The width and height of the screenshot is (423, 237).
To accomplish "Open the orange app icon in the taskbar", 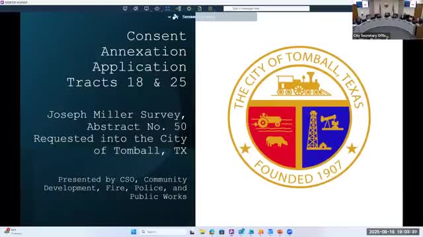I will point(260,232).
